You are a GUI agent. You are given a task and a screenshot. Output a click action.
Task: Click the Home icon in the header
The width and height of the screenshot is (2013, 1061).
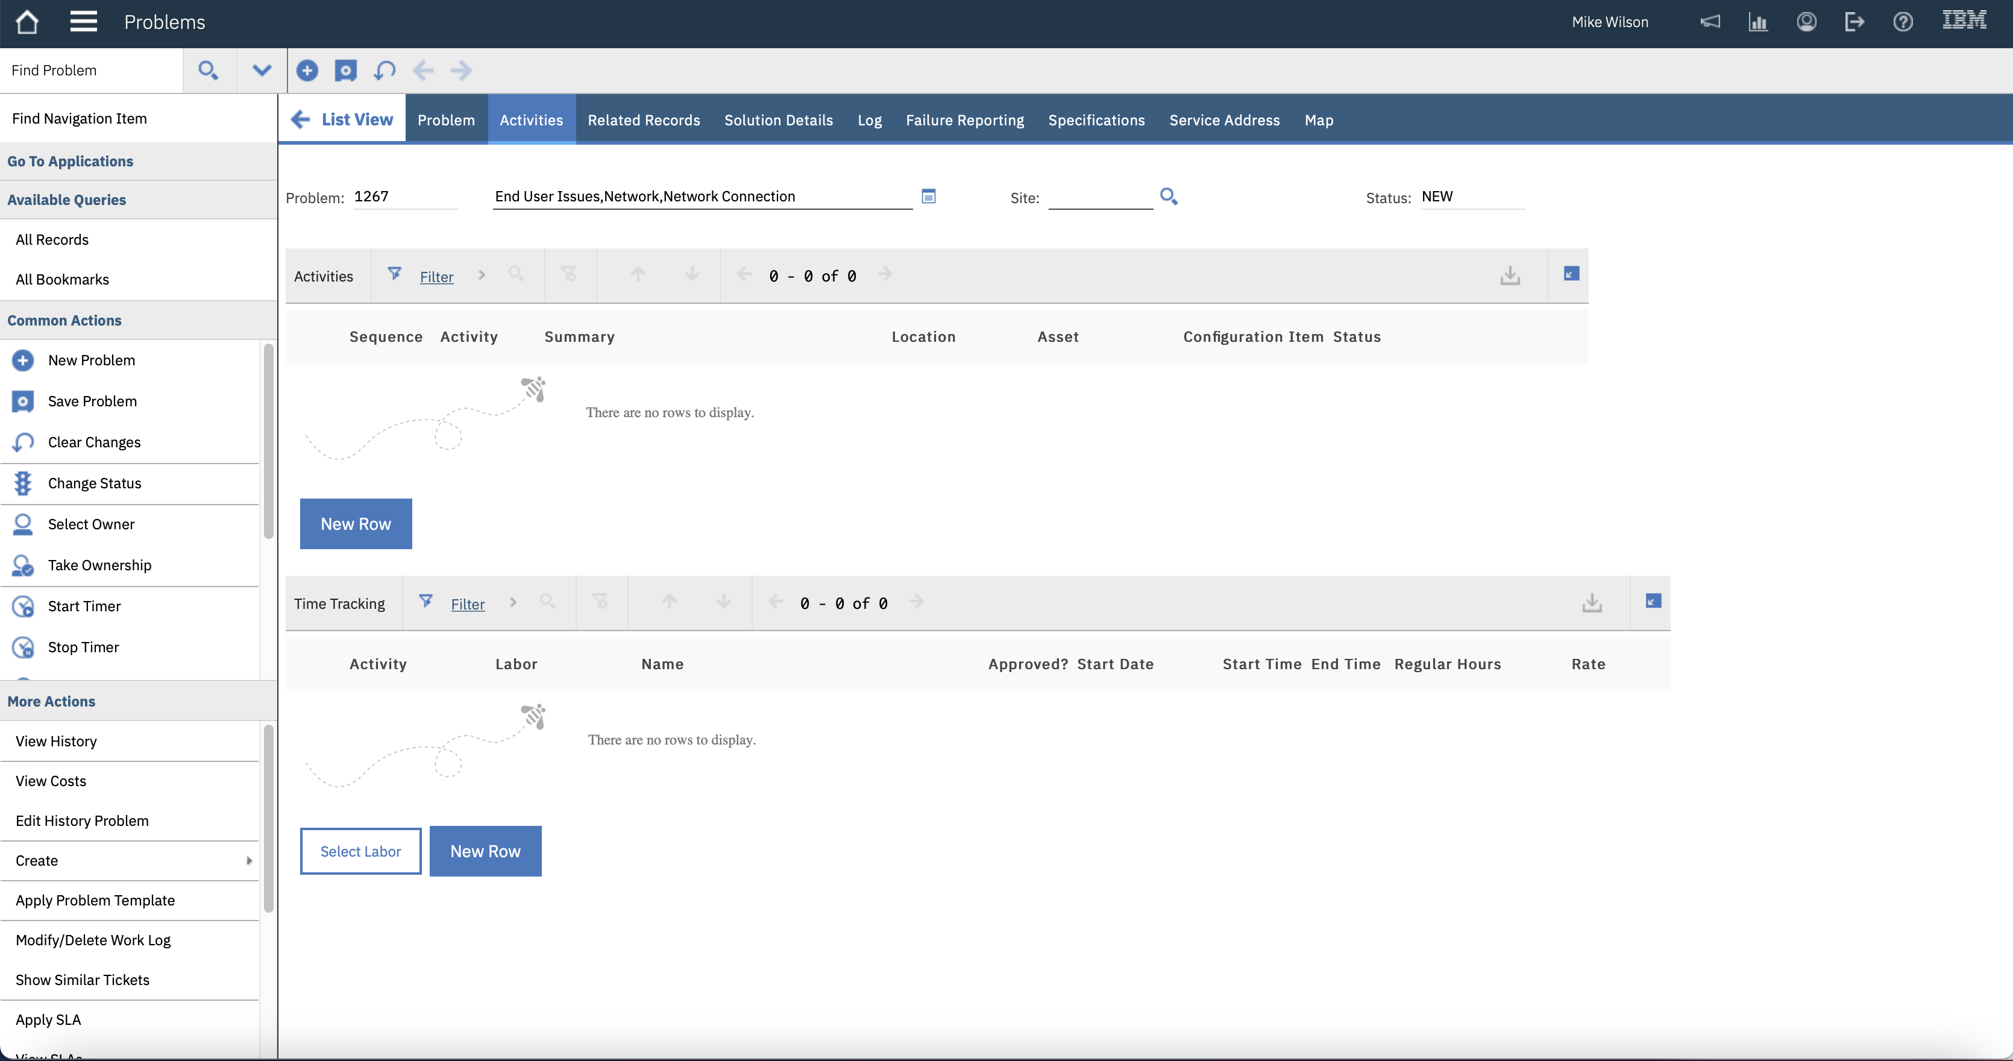pyautogui.click(x=27, y=22)
